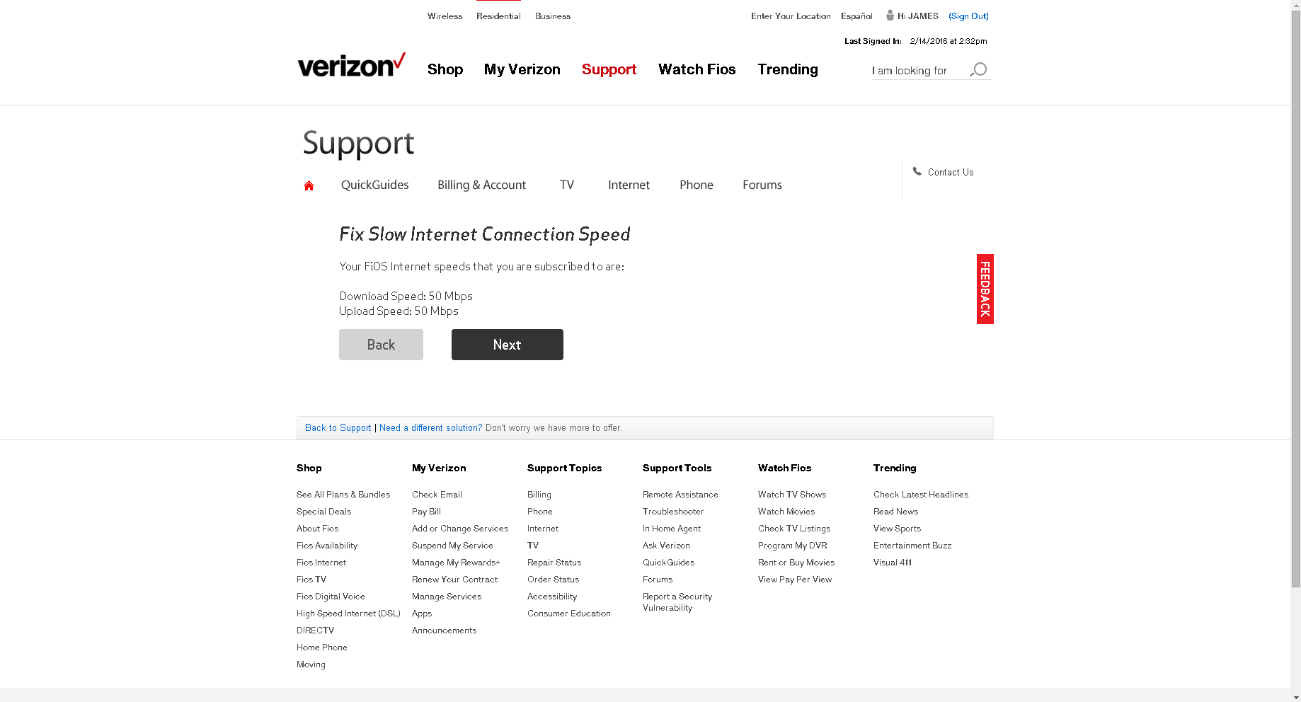The width and height of the screenshot is (1301, 702).
Task: Follow the Back to Support link
Action: pyautogui.click(x=338, y=428)
